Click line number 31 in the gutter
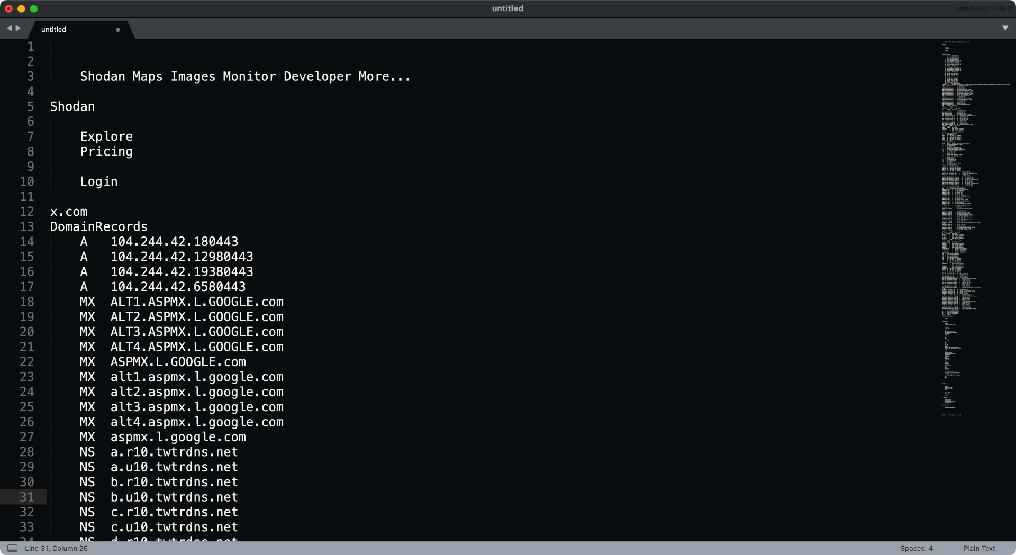 (27, 497)
